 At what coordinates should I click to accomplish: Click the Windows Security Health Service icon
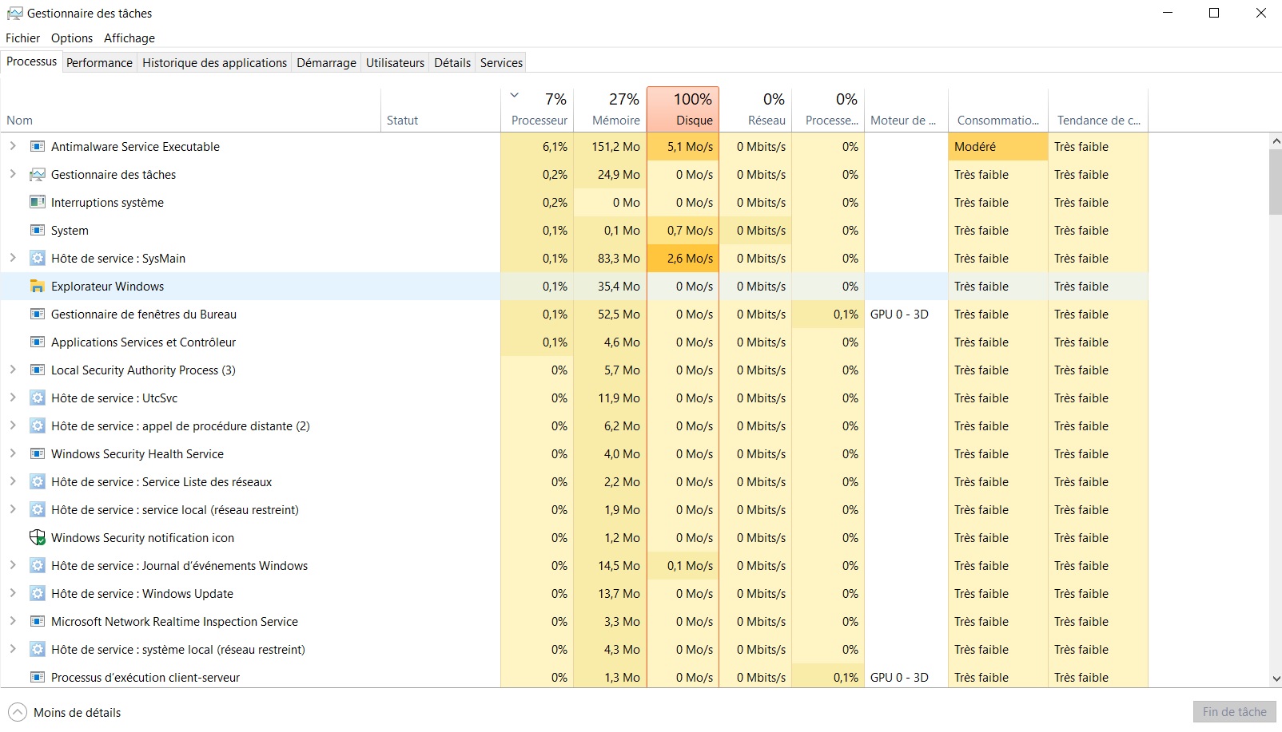pyautogui.click(x=37, y=454)
